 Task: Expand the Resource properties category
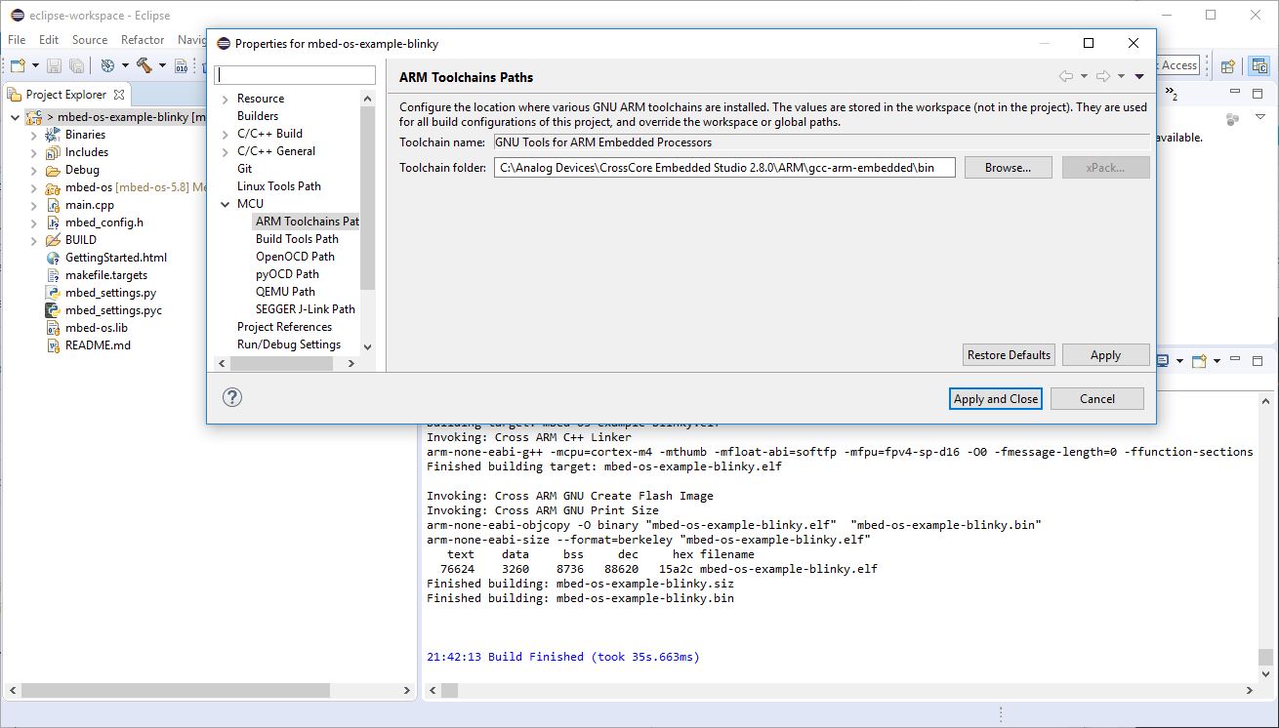tap(226, 99)
